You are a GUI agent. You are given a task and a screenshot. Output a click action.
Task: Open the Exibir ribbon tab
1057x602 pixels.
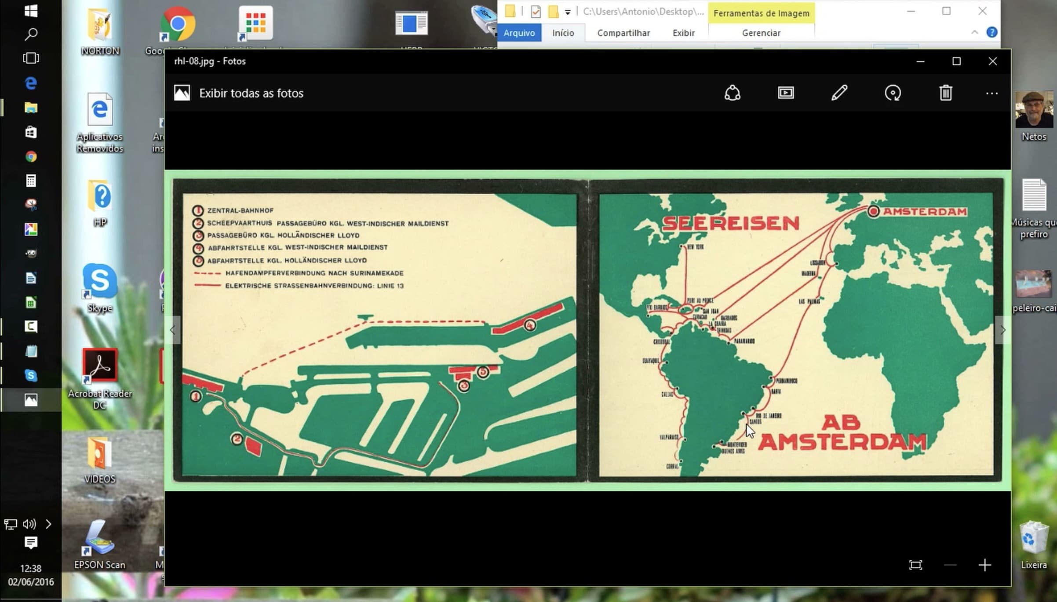[683, 33]
